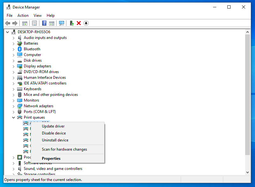Choose Disable device from the context menu

(68, 133)
